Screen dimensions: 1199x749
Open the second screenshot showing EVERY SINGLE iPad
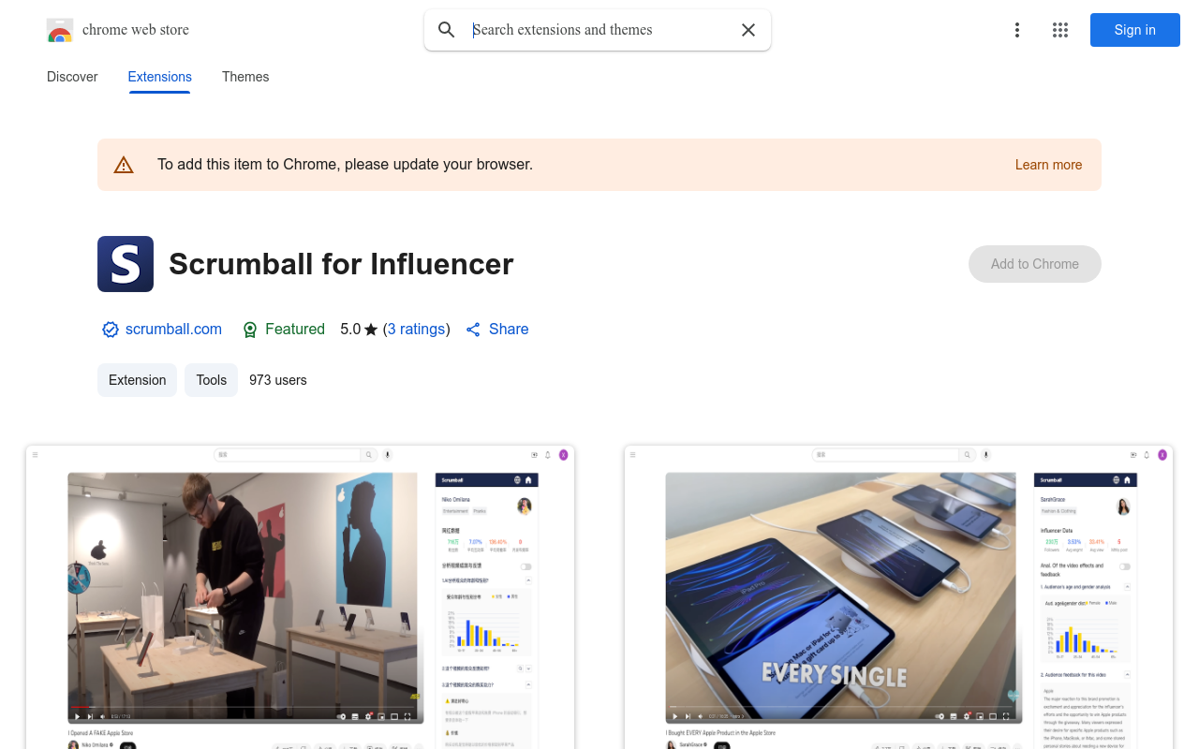[x=898, y=597]
